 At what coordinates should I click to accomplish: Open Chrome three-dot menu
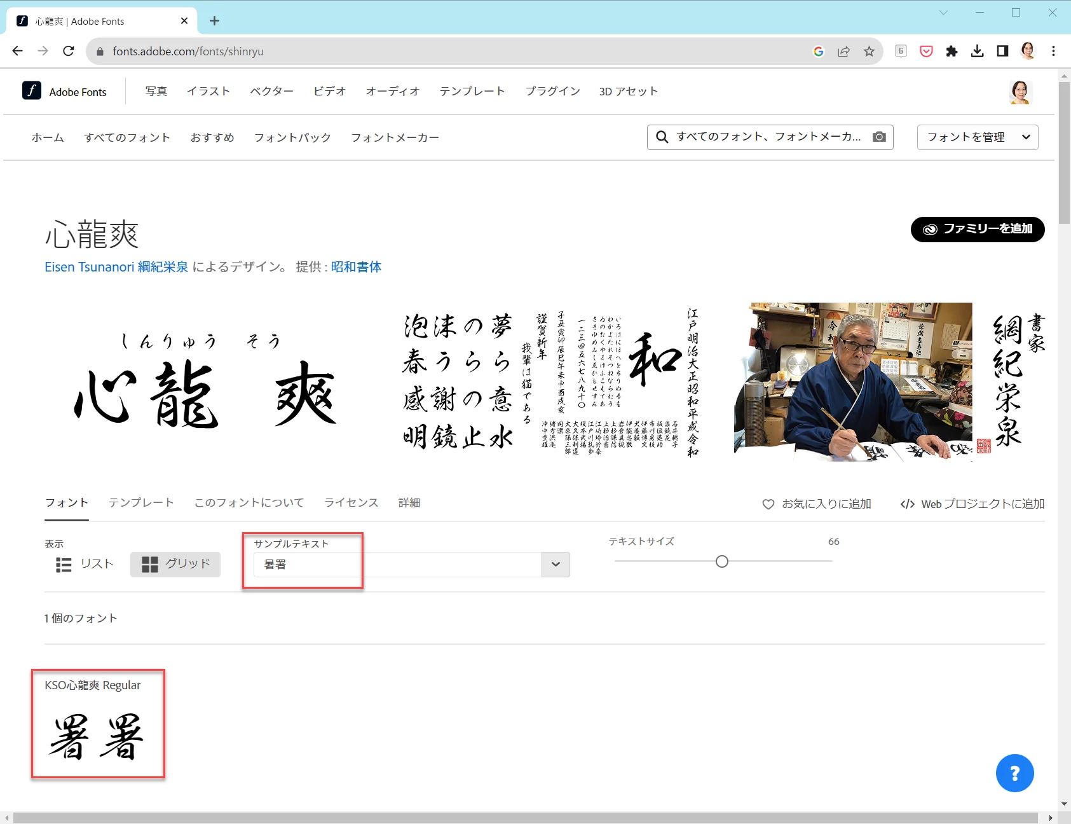tap(1053, 51)
